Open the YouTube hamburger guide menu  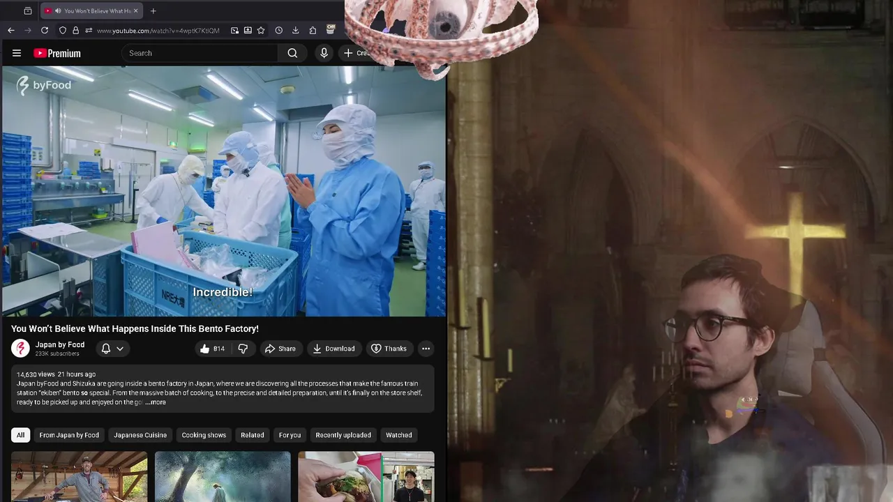pos(17,53)
